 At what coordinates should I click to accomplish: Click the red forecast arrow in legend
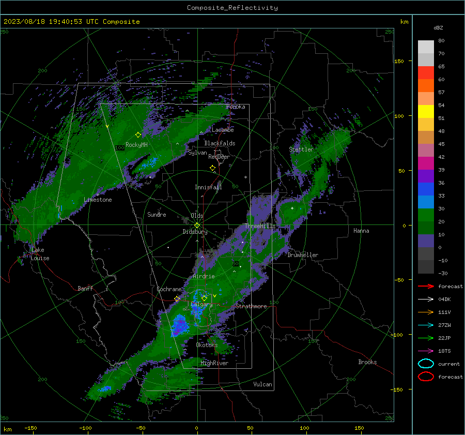[x=426, y=286]
